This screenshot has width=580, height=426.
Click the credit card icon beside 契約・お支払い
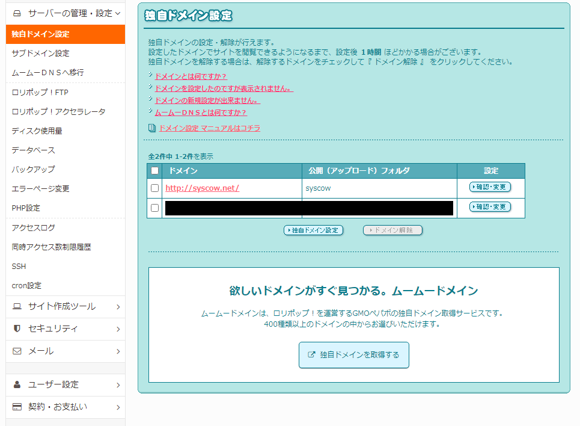(17, 407)
